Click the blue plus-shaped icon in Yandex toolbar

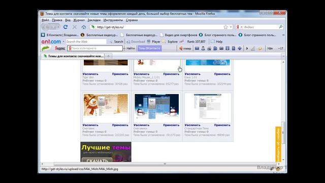(240, 48)
